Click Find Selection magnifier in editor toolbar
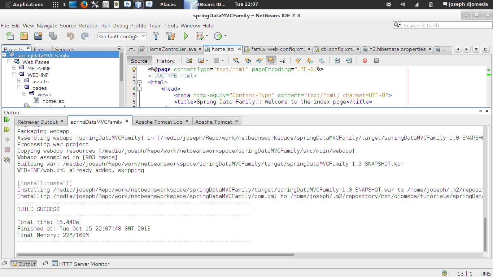The height and width of the screenshot is (277, 493). 236,61
